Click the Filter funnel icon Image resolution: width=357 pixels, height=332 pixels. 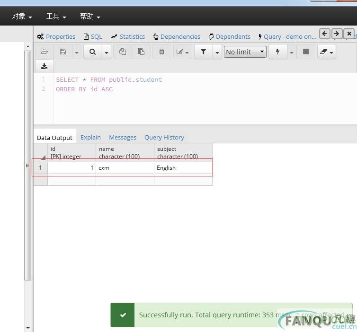tap(203, 52)
